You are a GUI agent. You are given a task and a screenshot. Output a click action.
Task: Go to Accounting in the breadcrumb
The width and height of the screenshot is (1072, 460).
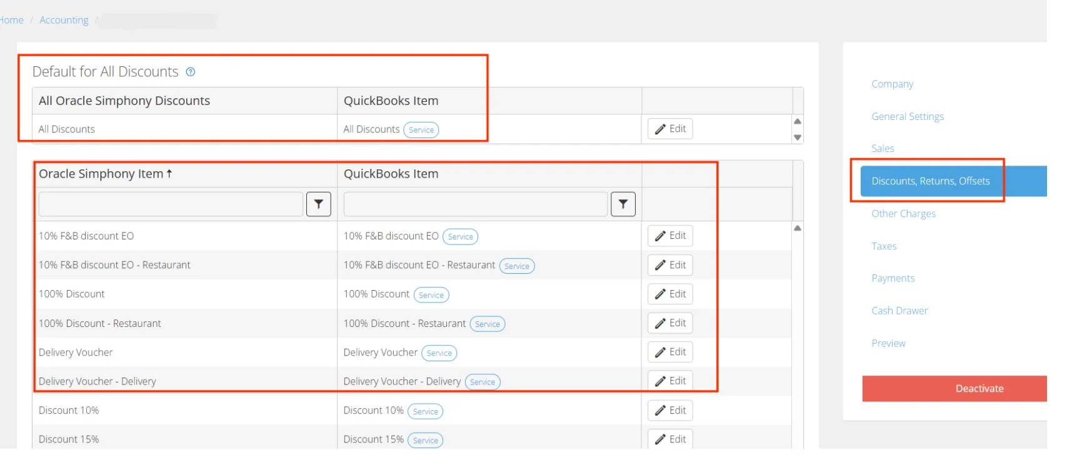(64, 20)
